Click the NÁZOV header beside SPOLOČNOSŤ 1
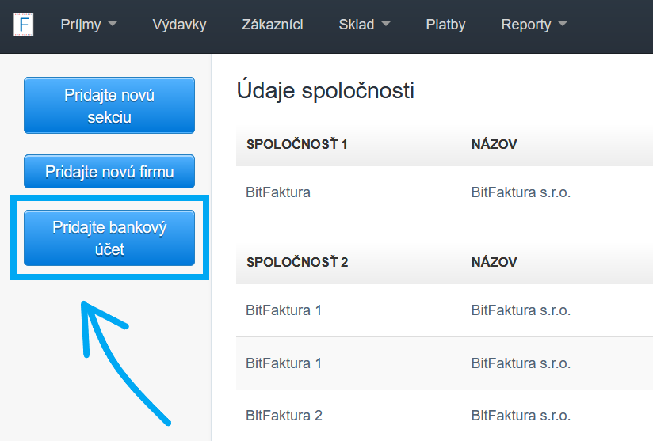653x441 pixels. (x=494, y=145)
